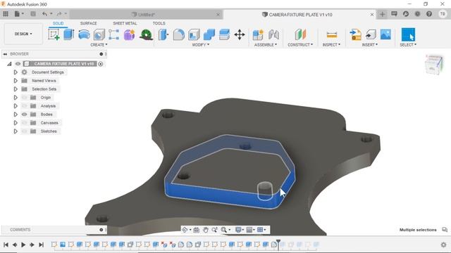Switch to the TOOLS tab
The height and width of the screenshot is (253, 451).
pos(159,23)
